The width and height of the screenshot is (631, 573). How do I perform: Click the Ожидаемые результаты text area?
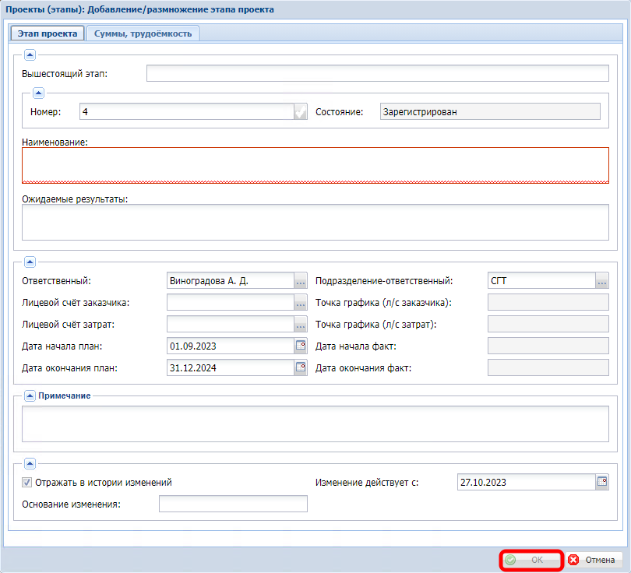315,222
